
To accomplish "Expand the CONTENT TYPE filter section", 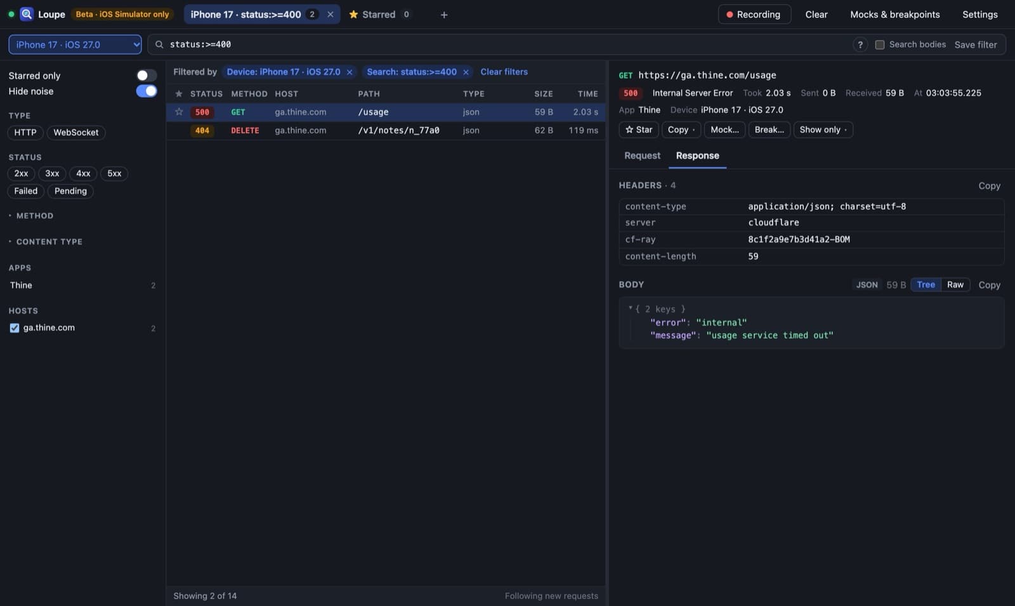I will 46,242.
